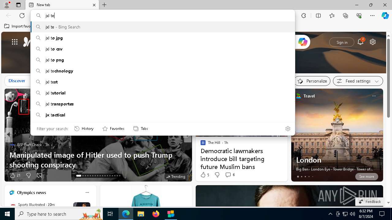Launch Firefox from taskbar
The image size is (392, 220).
156,214
